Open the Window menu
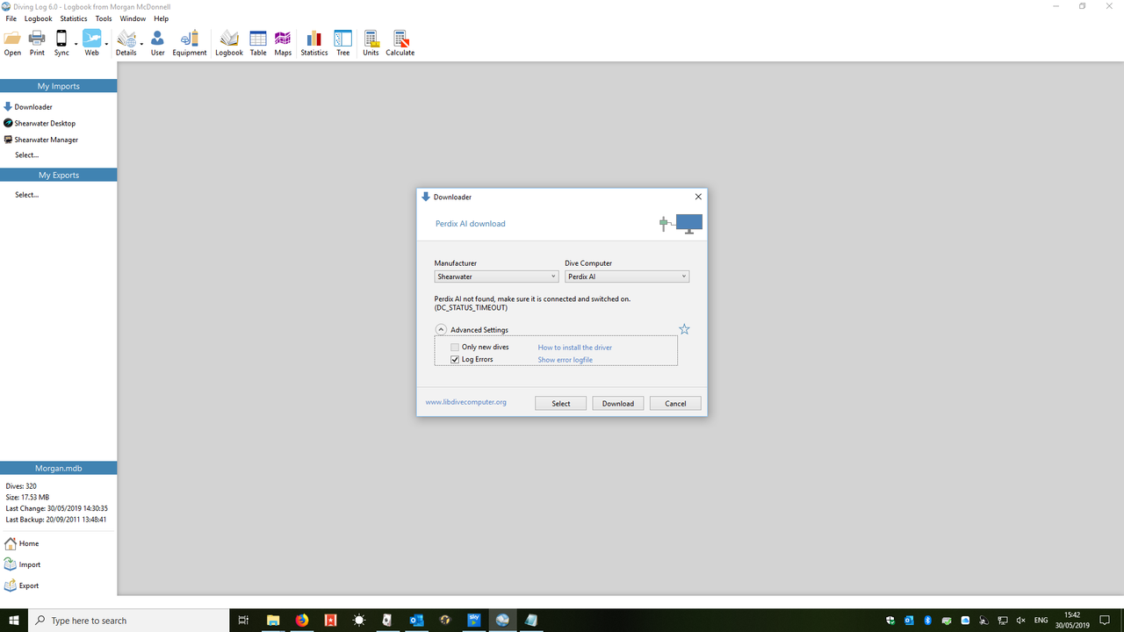The width and height of the screenshot is (1124, 632). click(133, 18)
